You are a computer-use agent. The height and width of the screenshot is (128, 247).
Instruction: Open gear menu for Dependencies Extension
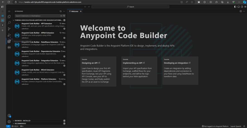click(x=64, y=56)
